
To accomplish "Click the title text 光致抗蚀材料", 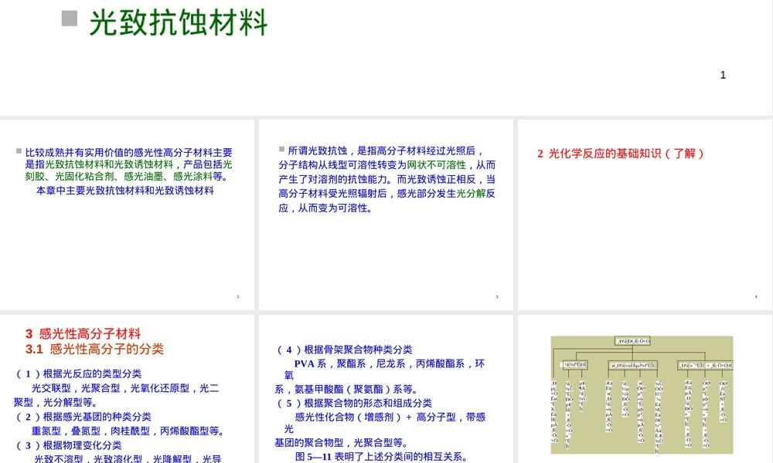I will coord(179,22).
